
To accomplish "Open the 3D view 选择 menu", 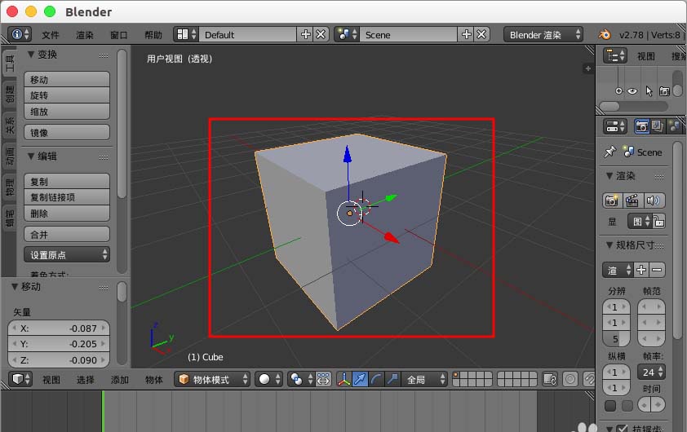I will [x=85, y=380].
